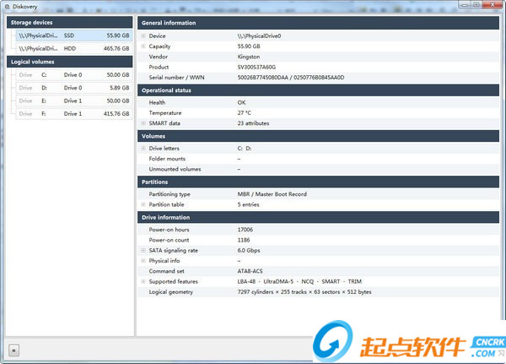Minimize the Diskovery window
This screenshot has height=364, width=506.
(465, 5)
